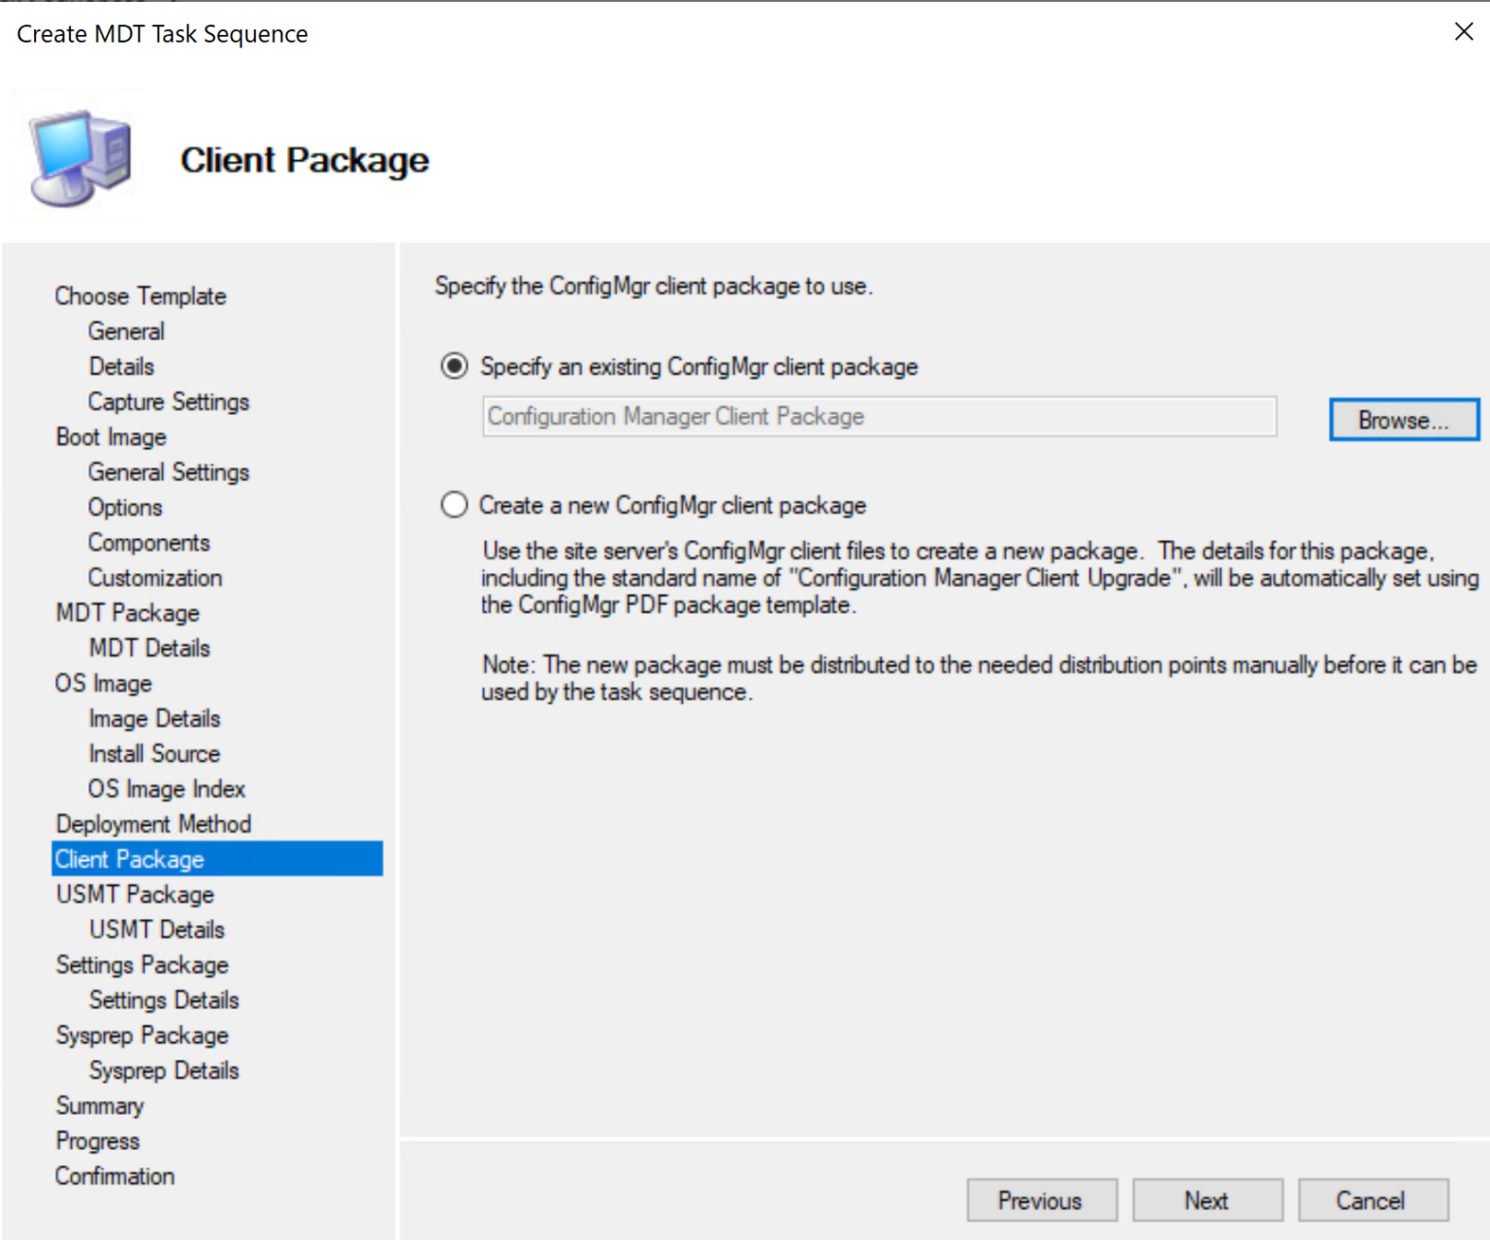Close the Create MDT Task Sequence dialog
This screenshot has width=1490, height=1240.
click(x=1464, y=32)
